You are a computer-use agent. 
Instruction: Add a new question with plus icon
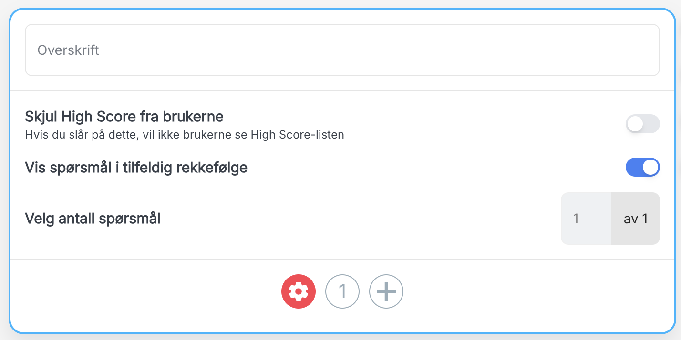[386, 291]
